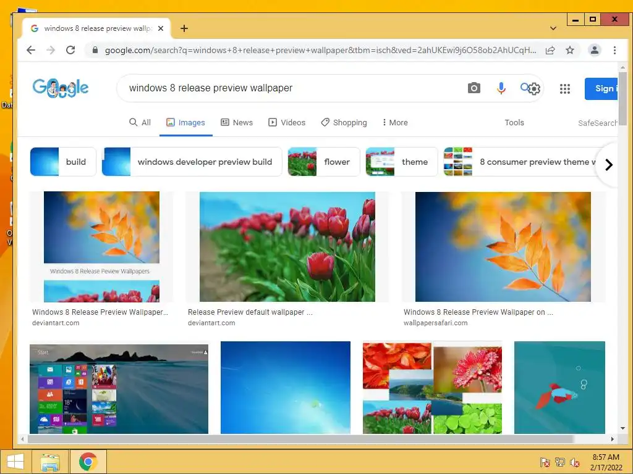Open deviantart Release Preview Wallpapers thumbnail

pos(101,247)
